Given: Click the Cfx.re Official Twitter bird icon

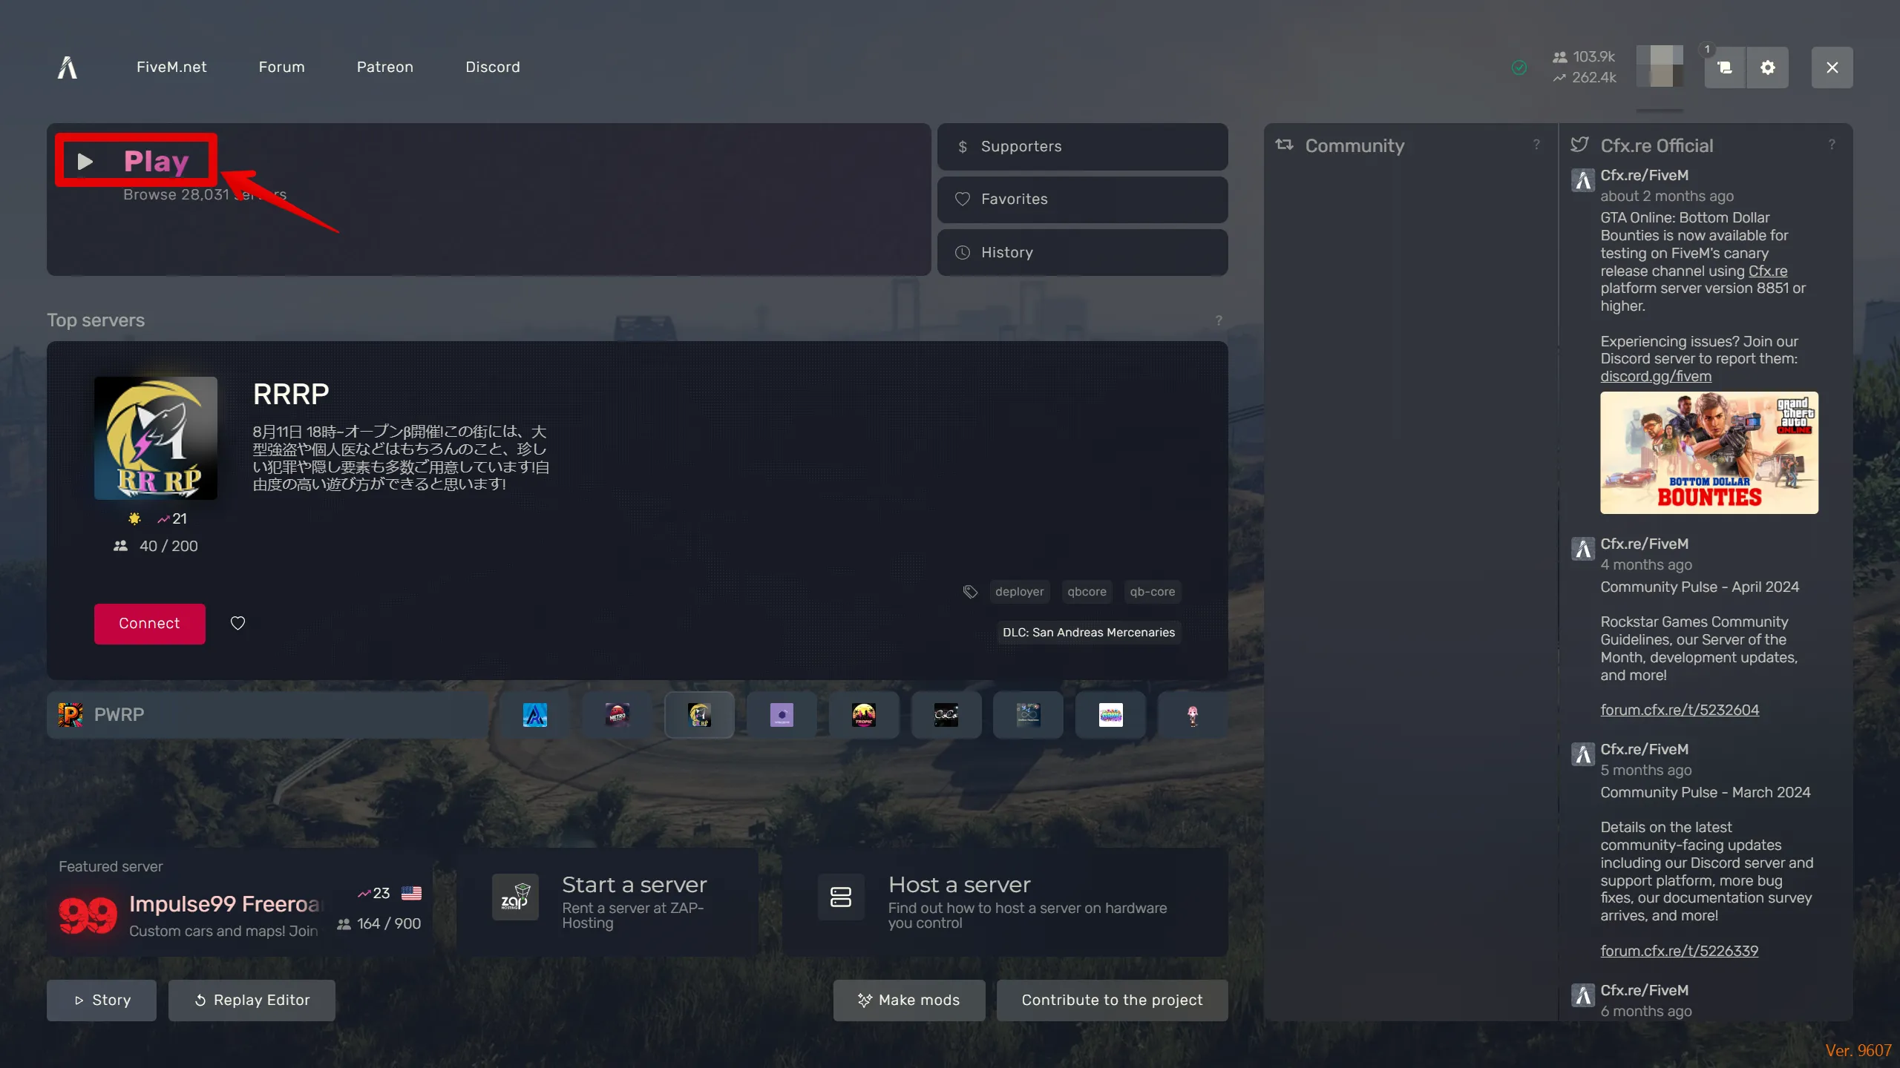Looking at the screenshot, I should [x=1580, y=145].
